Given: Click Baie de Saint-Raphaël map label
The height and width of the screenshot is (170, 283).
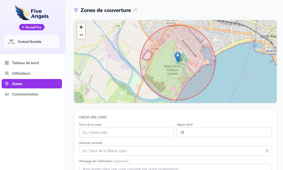Looking at the screenshot, I should (248, 73).
